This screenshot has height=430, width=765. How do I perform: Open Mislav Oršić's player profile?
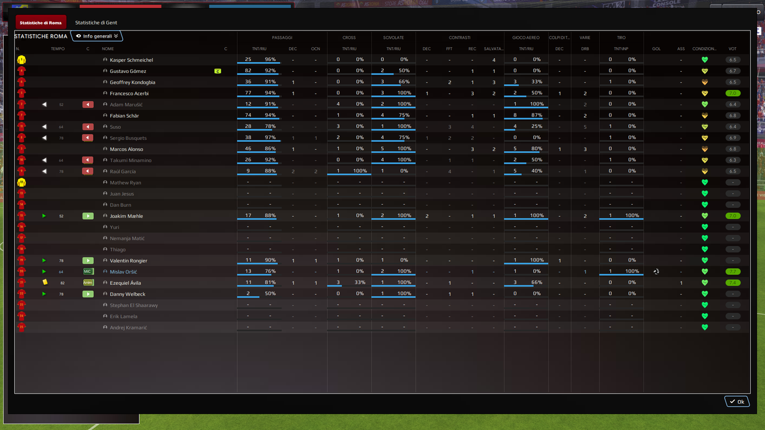(124, 272)
